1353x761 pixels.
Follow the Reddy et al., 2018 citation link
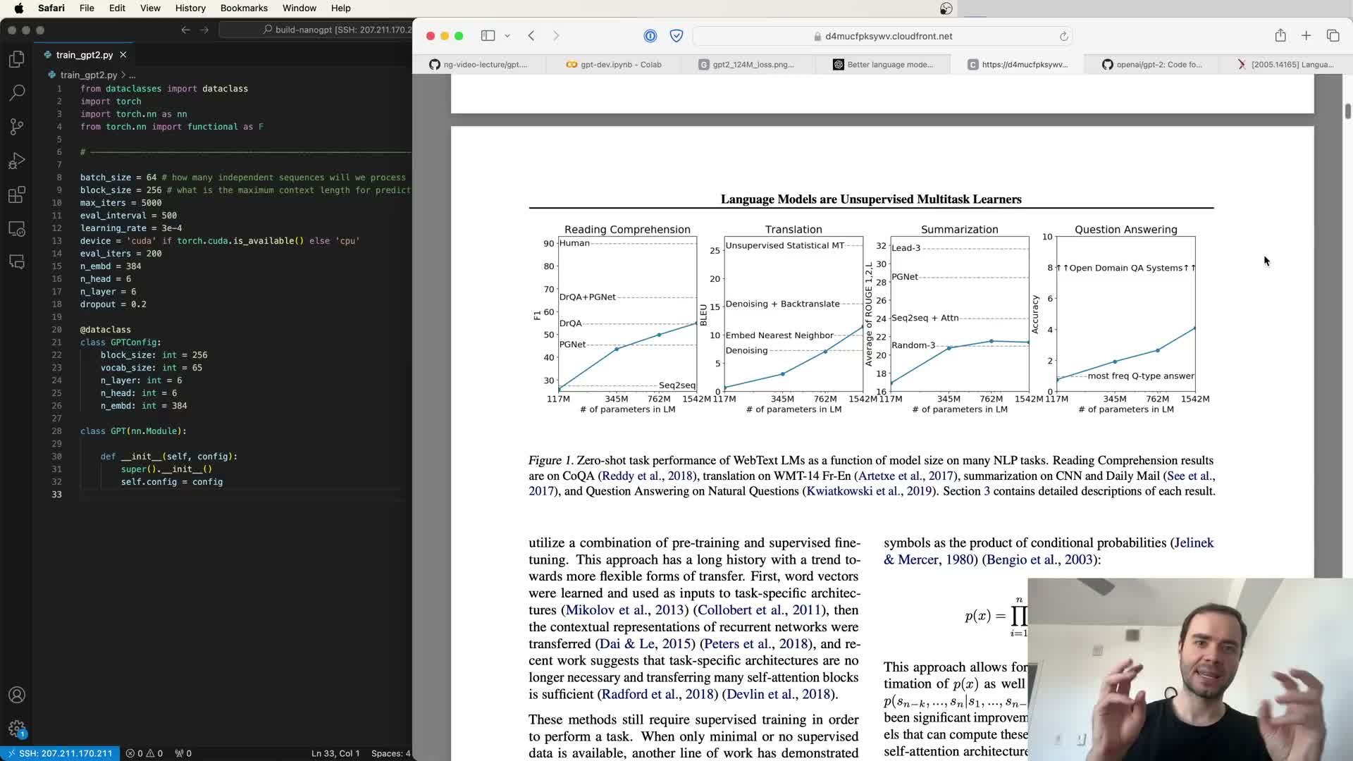click(647, 476)
